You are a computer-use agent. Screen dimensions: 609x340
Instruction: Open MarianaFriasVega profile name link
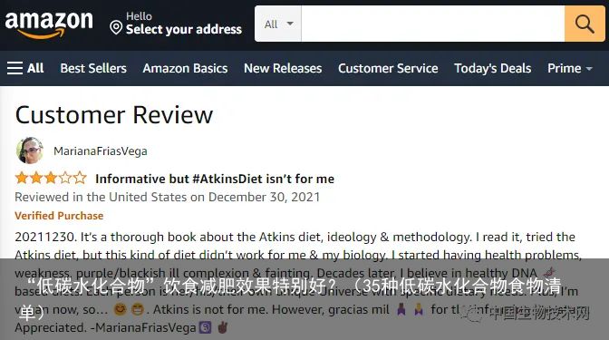(101, 151)
